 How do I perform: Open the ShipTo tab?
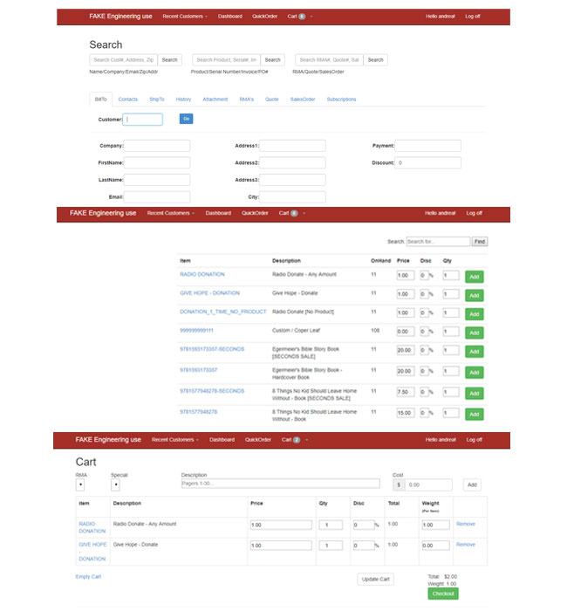pyautogui.click(x=156, y=100)
